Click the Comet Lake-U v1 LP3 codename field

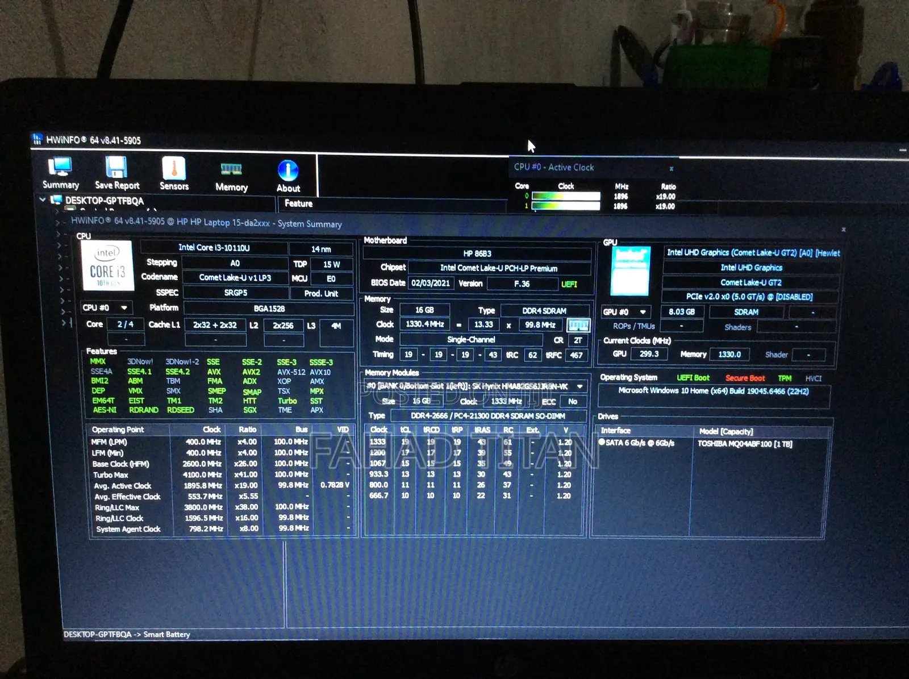pyautogui.click(x=235, y=278)
